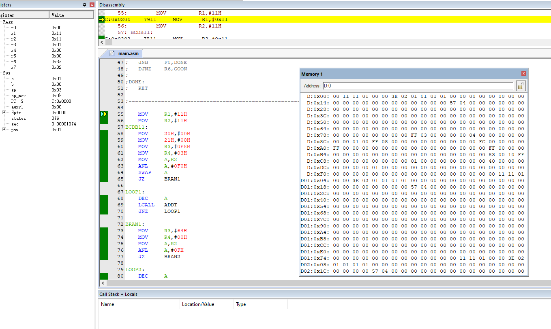
Task: Click the Value column header
Action: pos(72,15)
